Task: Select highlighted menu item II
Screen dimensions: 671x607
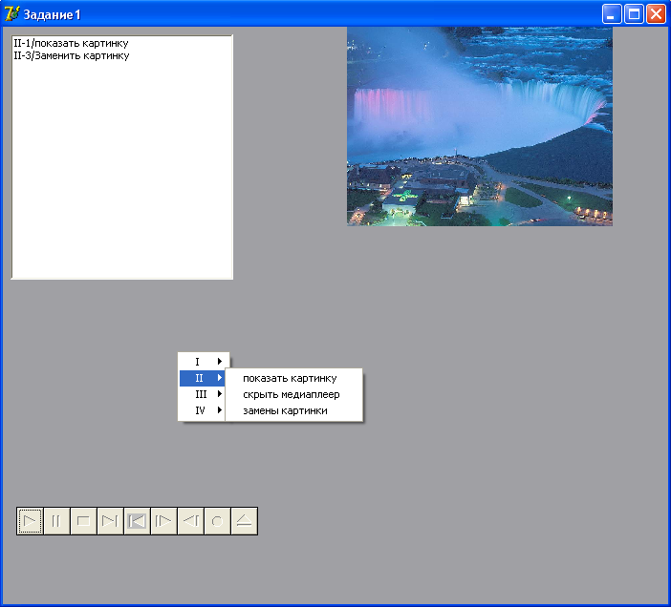Action: tap(202, 378)
